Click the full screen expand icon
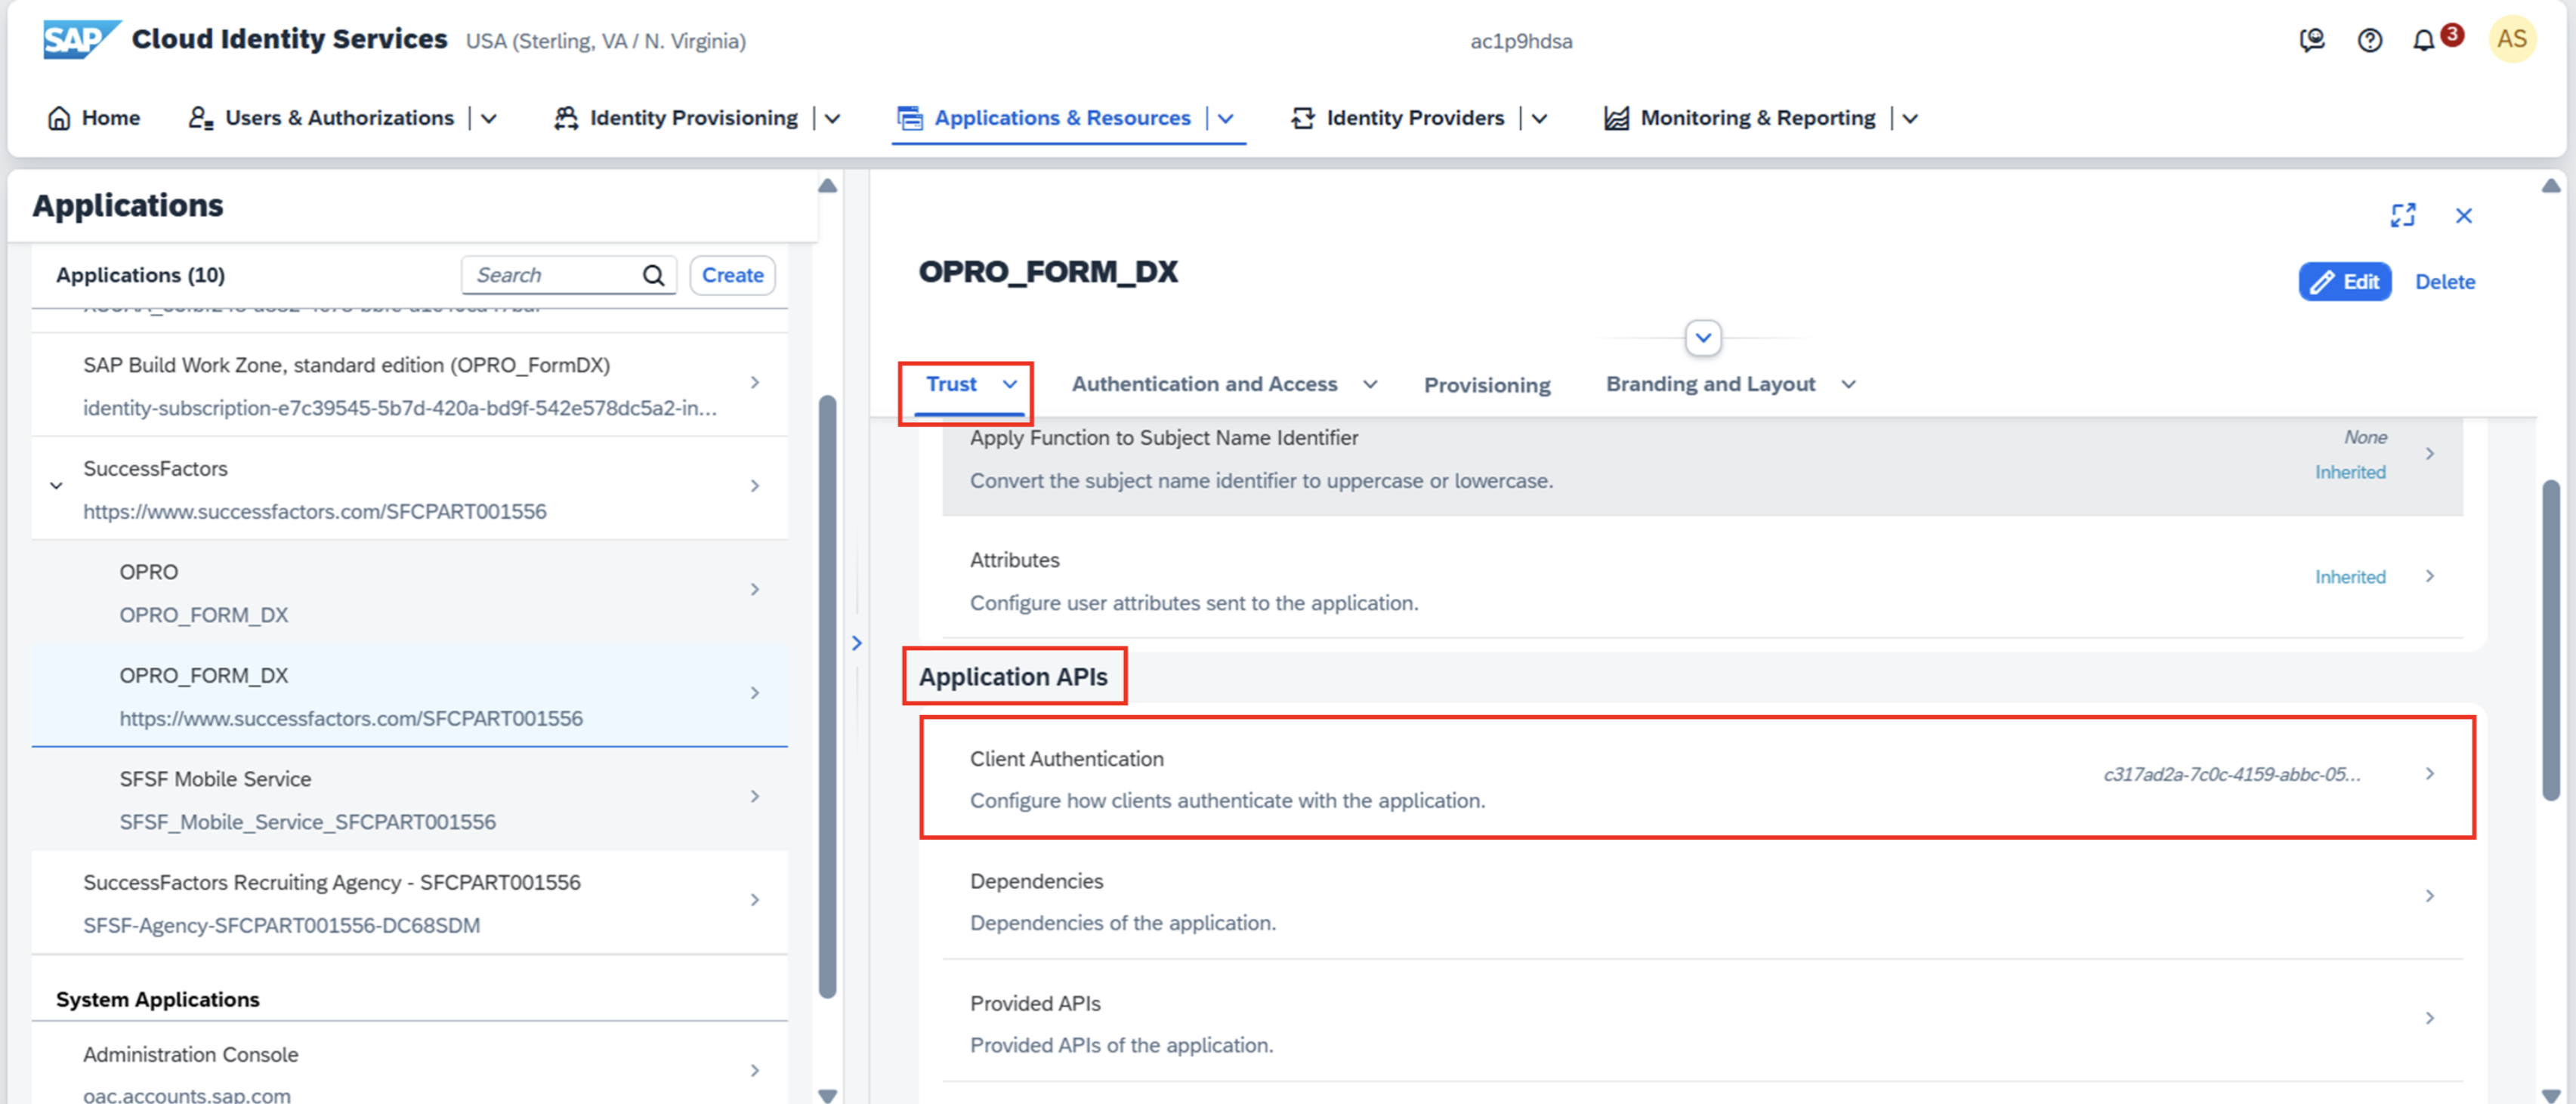The width and height of the screenshot is (2576, 1104). point(2403,215)
